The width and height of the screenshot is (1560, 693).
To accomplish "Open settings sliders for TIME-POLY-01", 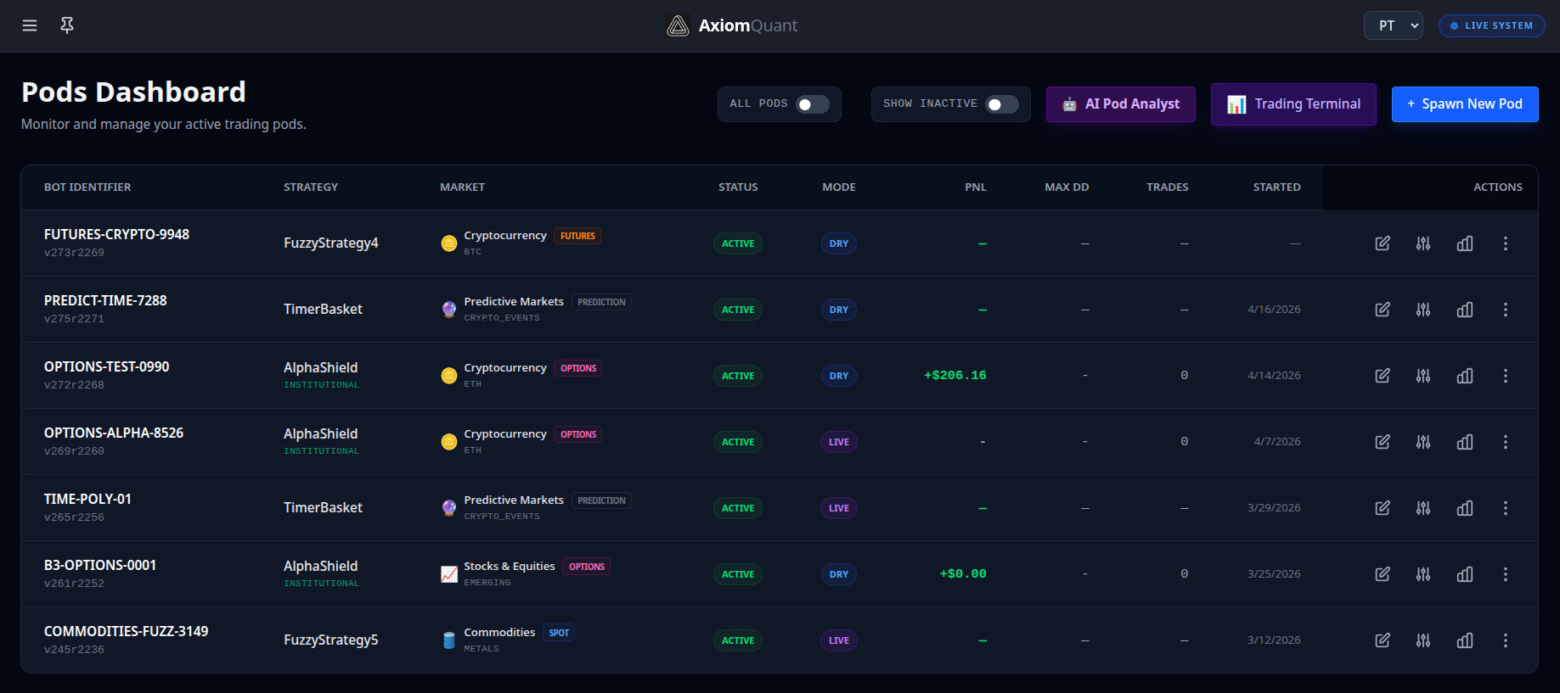I will (1423, 508).
